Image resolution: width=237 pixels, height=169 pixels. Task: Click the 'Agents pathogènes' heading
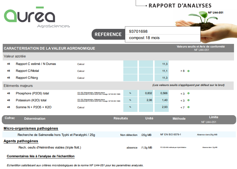[x=21, y=141]
